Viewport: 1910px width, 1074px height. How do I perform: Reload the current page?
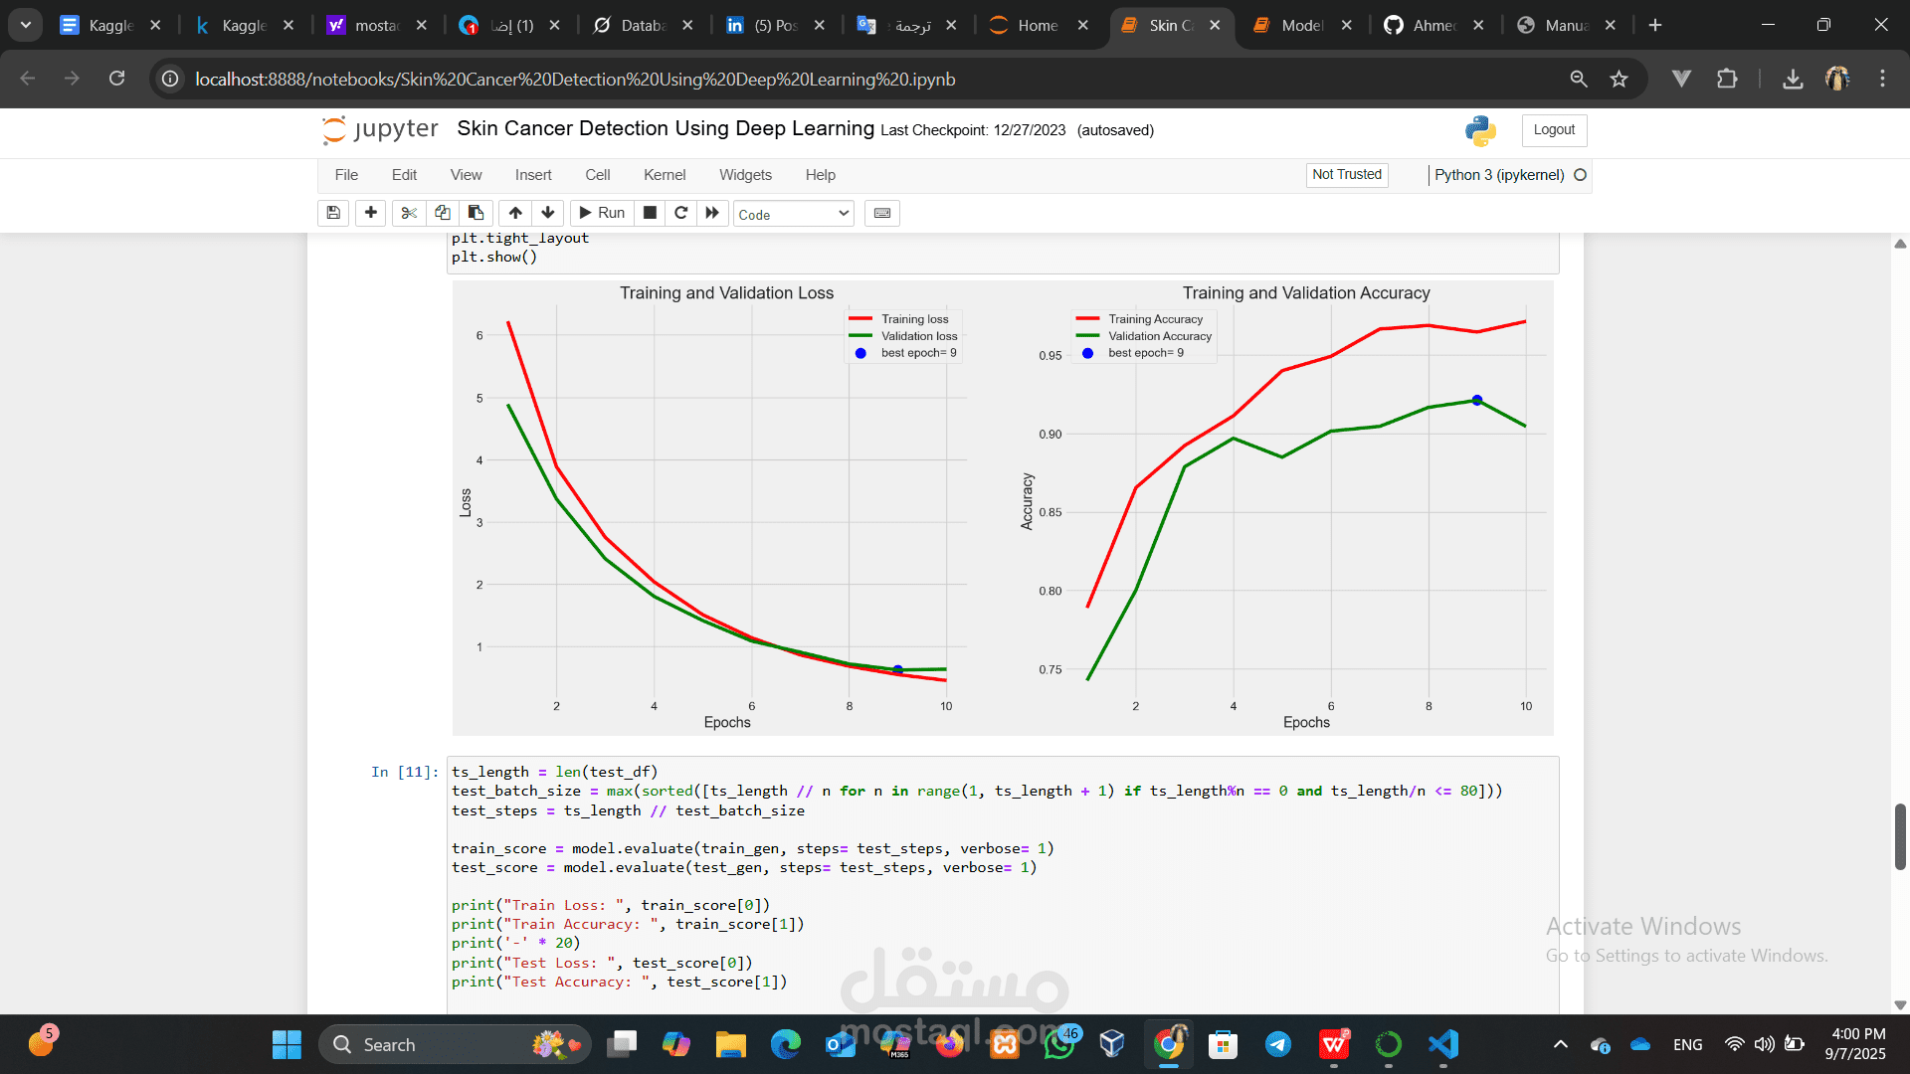coord(116,79)
